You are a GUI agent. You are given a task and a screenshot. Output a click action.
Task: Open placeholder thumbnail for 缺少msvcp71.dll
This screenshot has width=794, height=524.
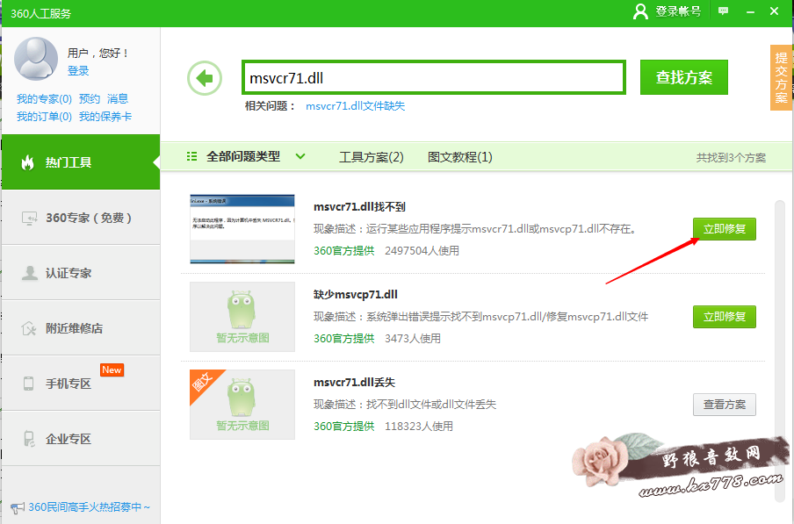click(242, 317)
